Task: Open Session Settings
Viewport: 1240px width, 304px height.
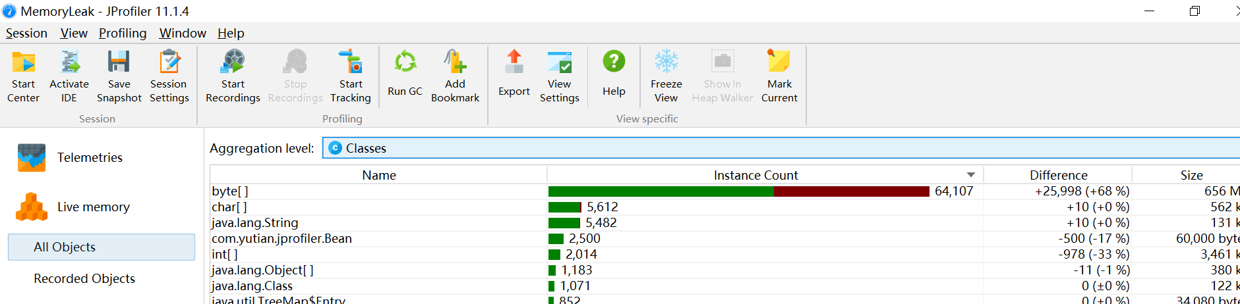Action: 169,76
